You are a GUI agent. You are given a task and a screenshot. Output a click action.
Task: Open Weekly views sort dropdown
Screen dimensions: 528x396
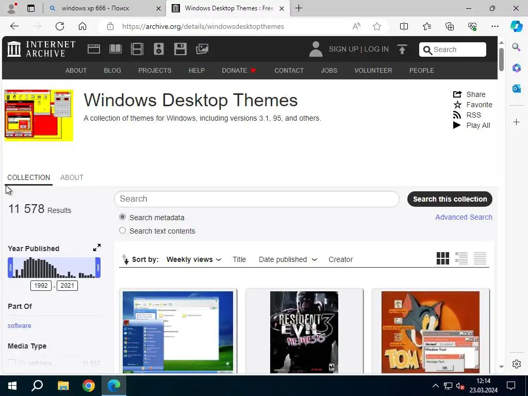(x=194, y=259)
